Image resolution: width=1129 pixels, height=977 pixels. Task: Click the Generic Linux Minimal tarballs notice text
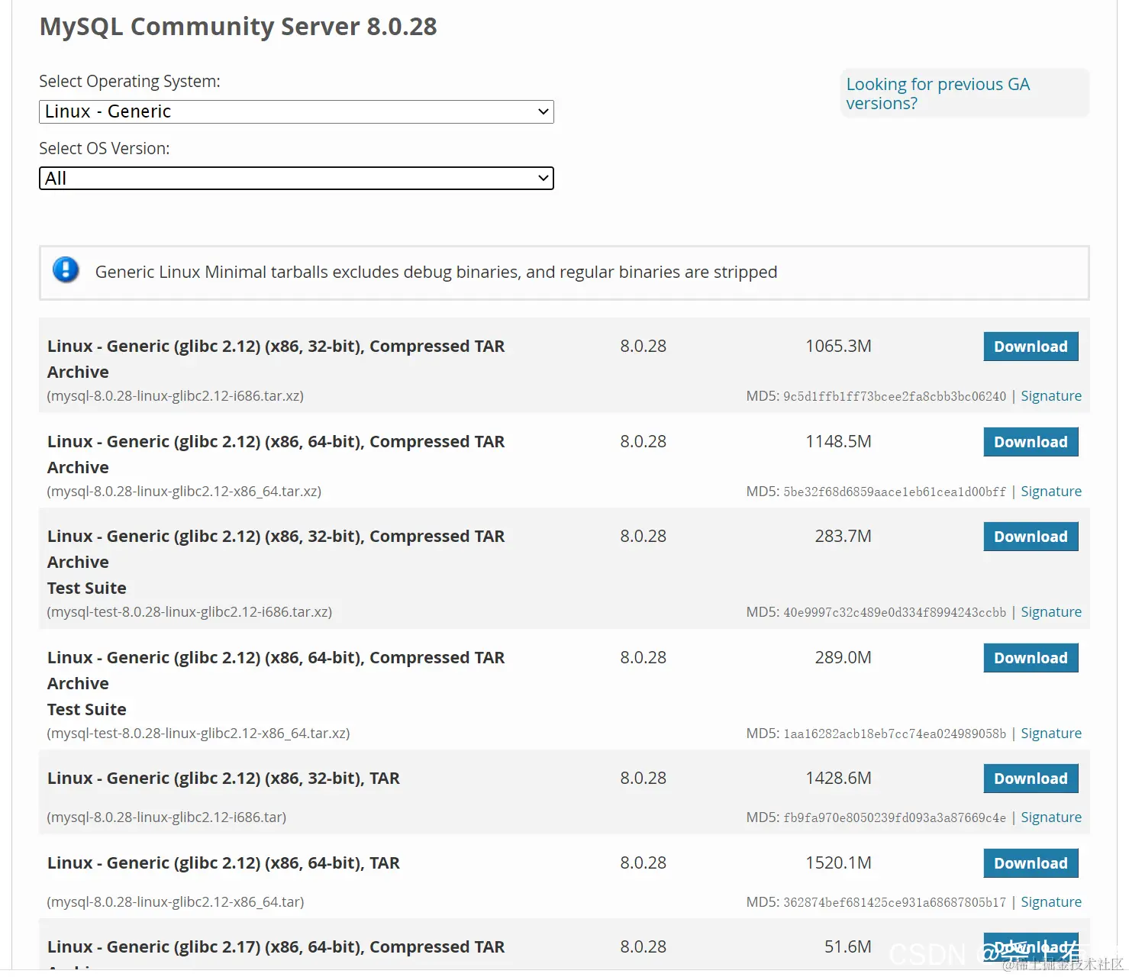point(436,272)
